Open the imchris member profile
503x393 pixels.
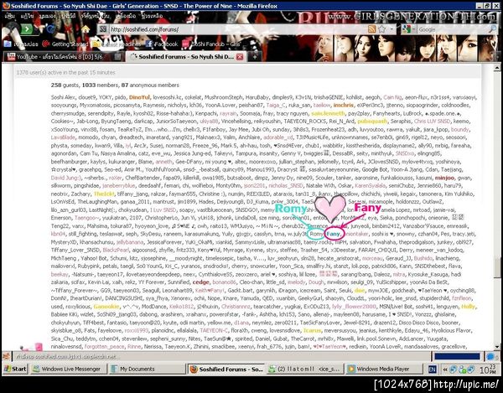point(343,105)
